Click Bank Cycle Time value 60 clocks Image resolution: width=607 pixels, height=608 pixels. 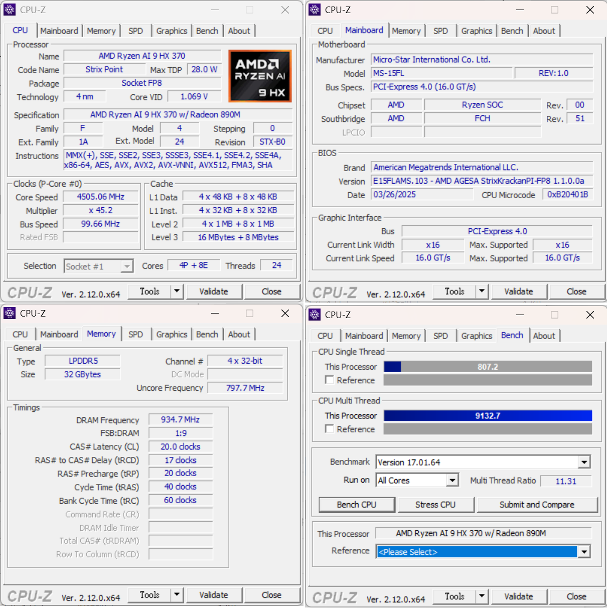pos(181,500)
